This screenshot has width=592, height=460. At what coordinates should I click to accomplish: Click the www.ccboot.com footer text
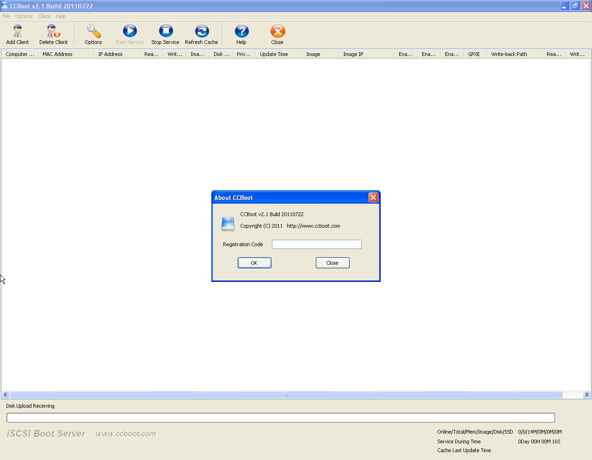pos(126,434)
